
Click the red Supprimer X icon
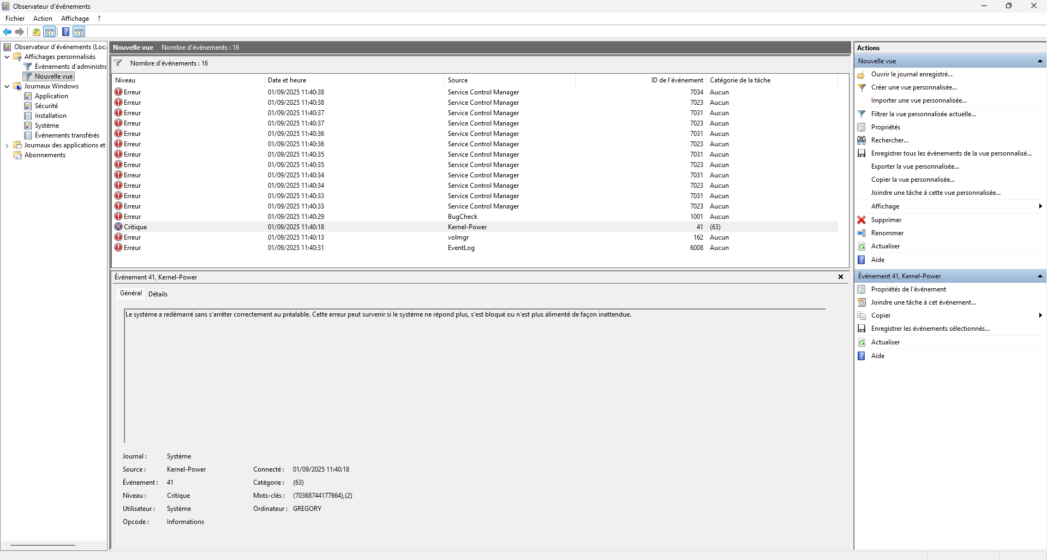pos(861,220)
